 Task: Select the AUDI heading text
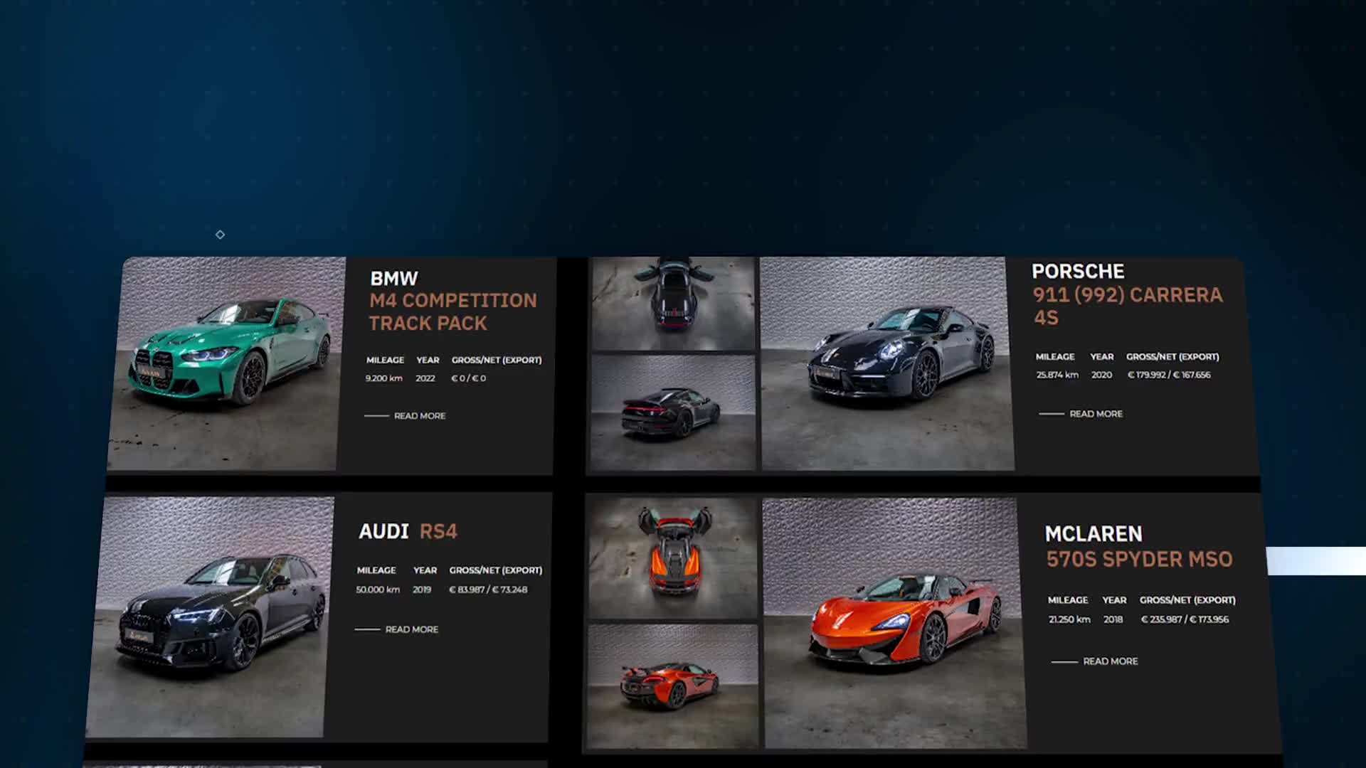point(383,532)
